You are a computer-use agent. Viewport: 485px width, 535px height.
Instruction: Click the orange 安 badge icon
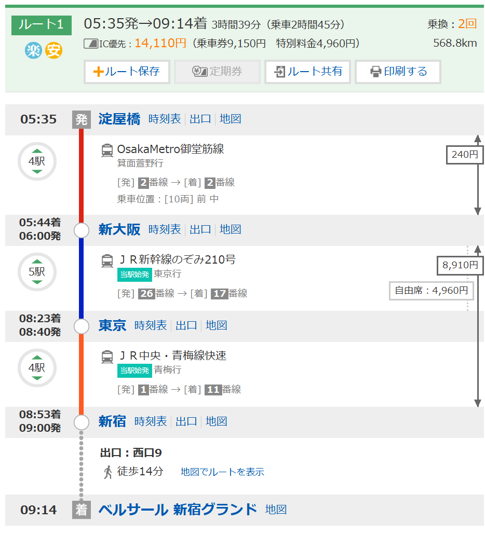[53, 50]
